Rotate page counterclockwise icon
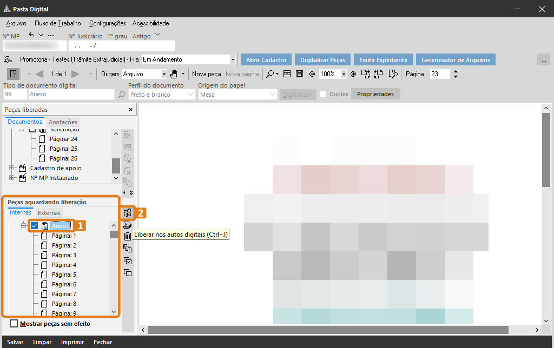The width and height of the screenshot is (554, 348). (x=378, y=74)
